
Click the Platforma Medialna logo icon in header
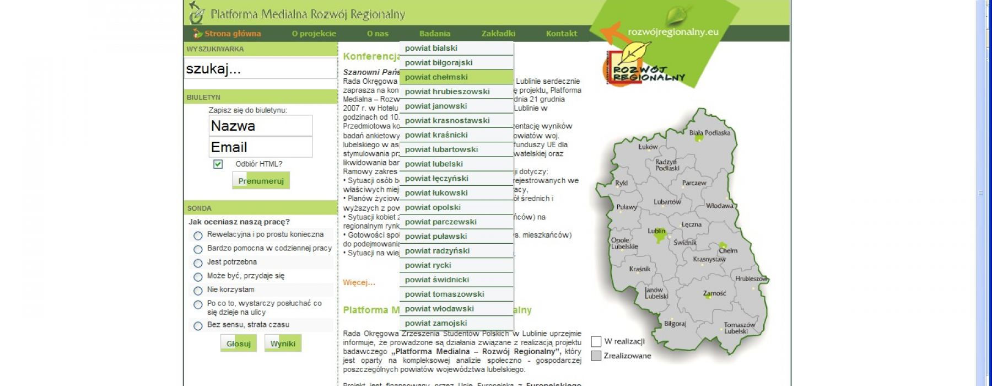(x=196, y=13)
